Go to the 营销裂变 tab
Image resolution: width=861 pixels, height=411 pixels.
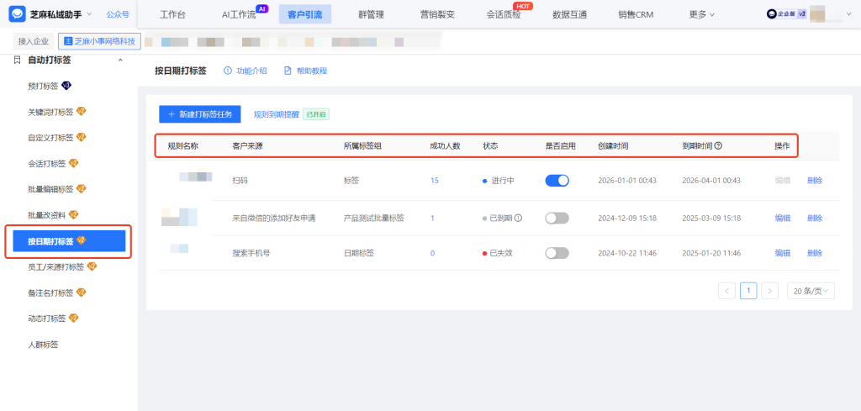coord(437,15)
